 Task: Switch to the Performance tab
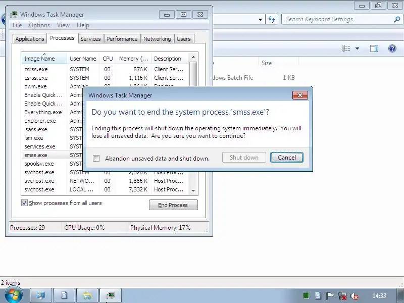122,39
